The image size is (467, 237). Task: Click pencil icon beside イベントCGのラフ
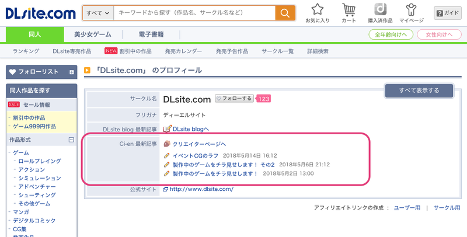(167, 155)
